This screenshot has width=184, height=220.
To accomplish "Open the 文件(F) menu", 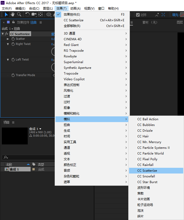I will 6,9.
